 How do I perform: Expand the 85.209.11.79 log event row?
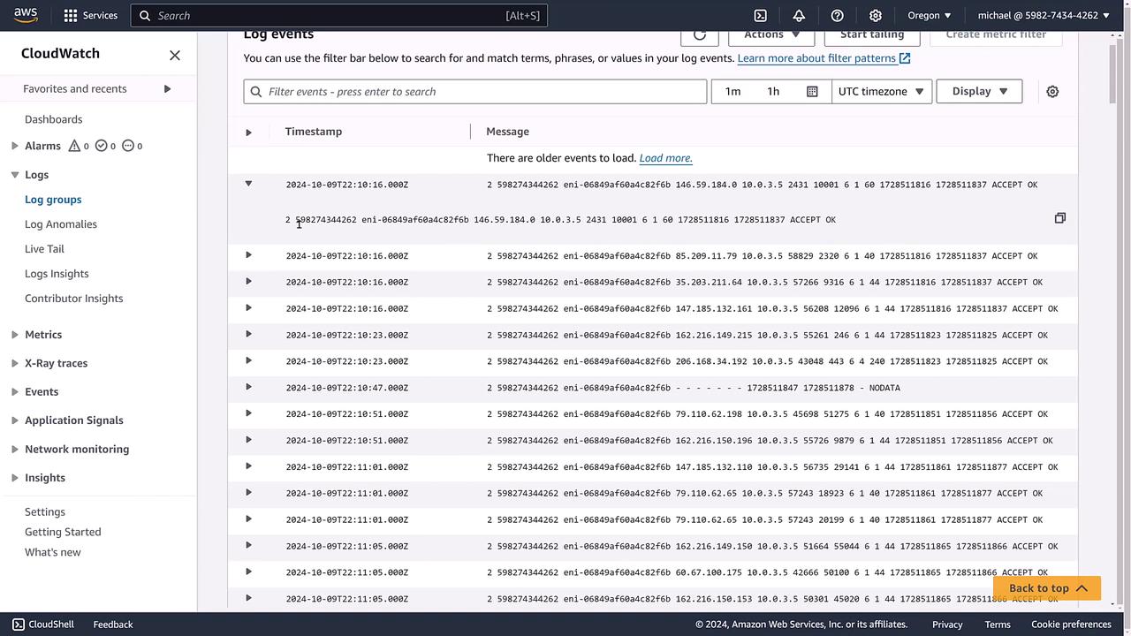click(x=248, y=255)
